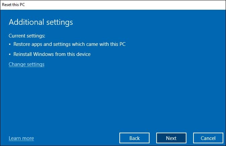
Task: Click the word PC ending the first bullet
Action: pos(122,44)
